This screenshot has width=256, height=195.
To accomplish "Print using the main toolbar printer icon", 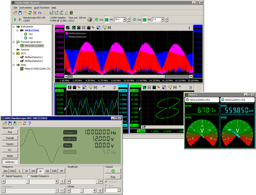I will pos(40,13).
